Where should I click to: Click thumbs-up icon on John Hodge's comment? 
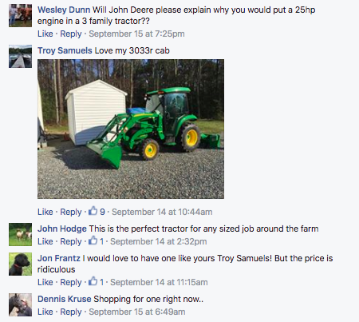pyautogui.click(x=93, y=241)
